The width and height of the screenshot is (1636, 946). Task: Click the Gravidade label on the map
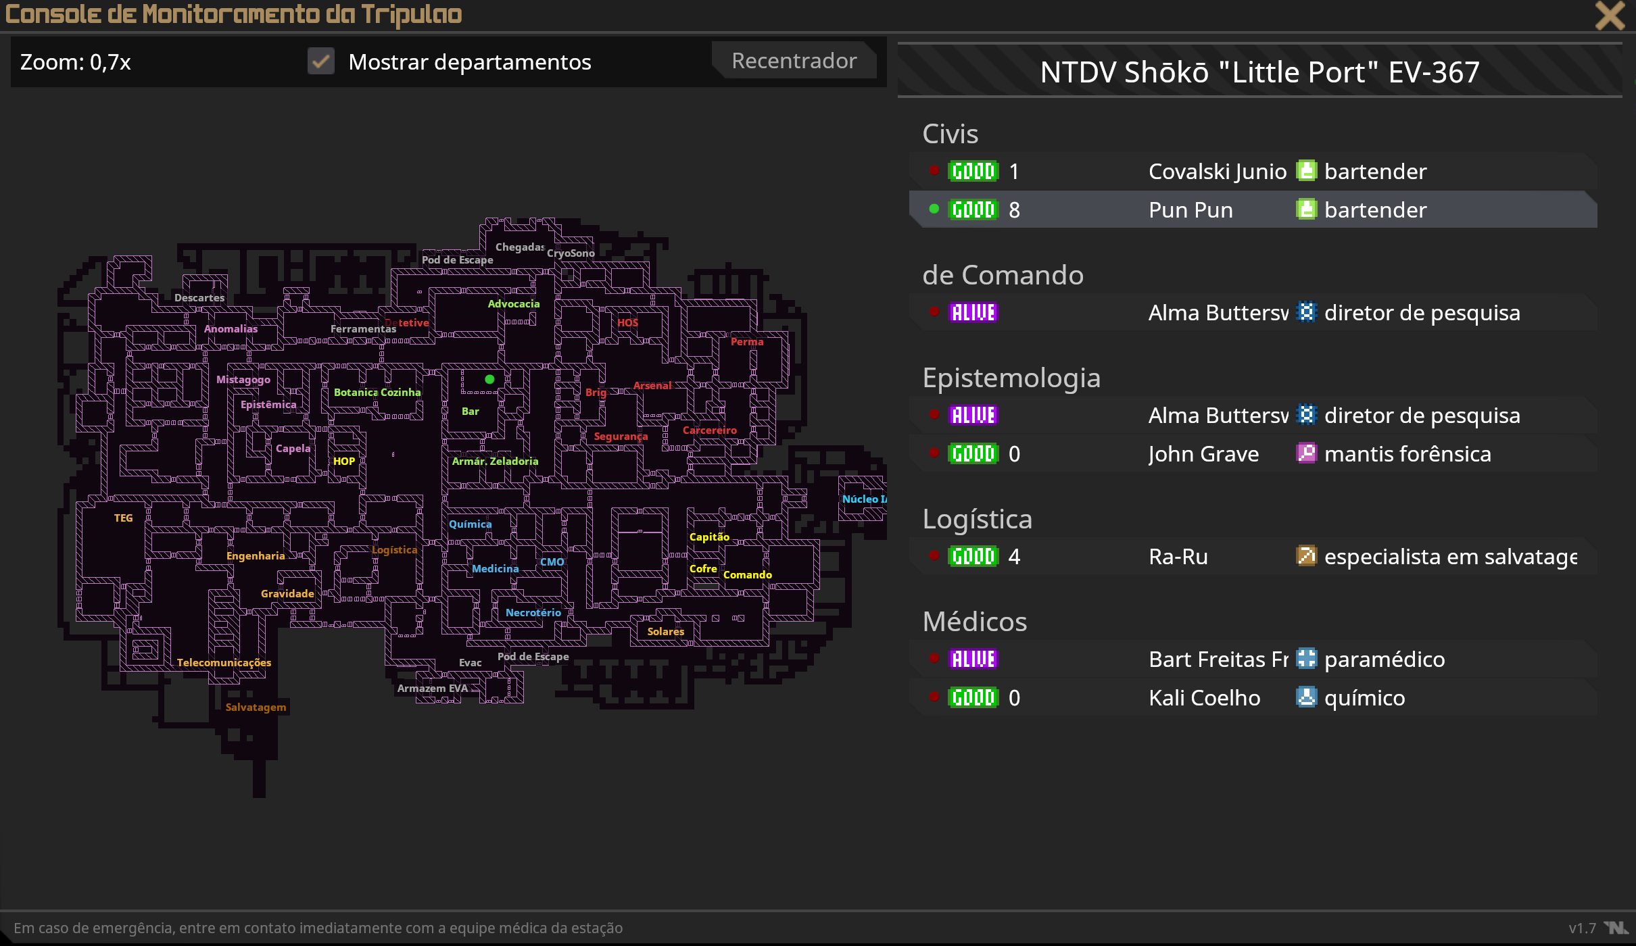point(287,594)
